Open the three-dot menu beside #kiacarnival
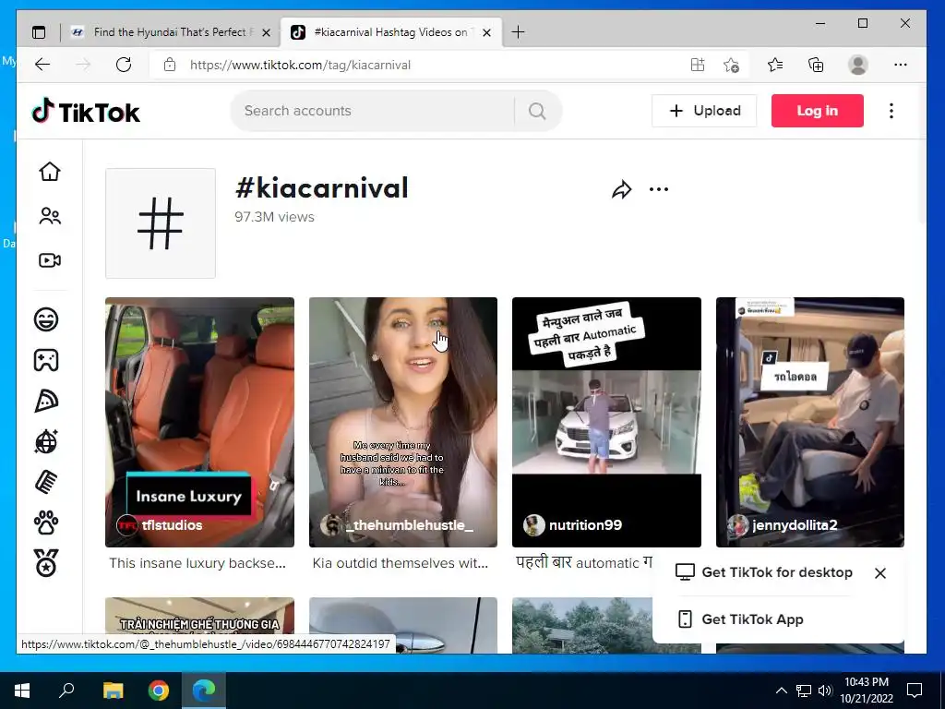 (659, 189)
